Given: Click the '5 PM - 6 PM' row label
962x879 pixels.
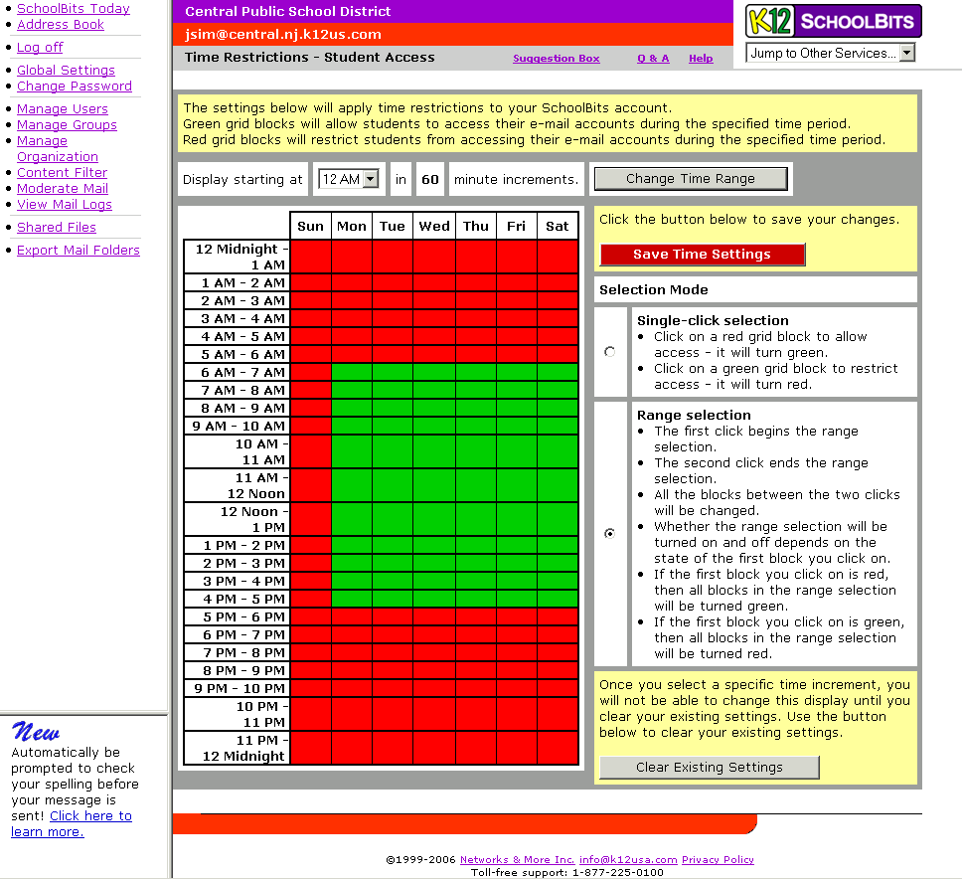Looking at the screenshot, I should pyautogui.click(x=237, y=616).
